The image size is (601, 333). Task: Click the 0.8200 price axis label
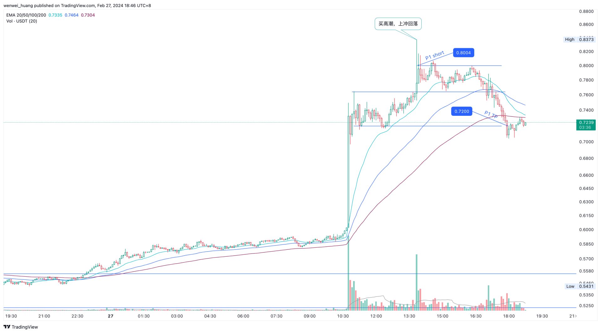pyautogui.click(x=586, y=52)
